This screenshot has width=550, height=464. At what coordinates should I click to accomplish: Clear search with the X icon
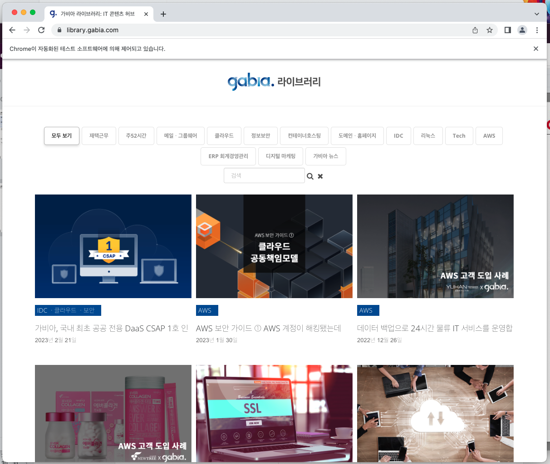coord(320,176)
